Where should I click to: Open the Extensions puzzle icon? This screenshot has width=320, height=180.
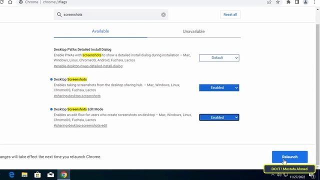288,2
